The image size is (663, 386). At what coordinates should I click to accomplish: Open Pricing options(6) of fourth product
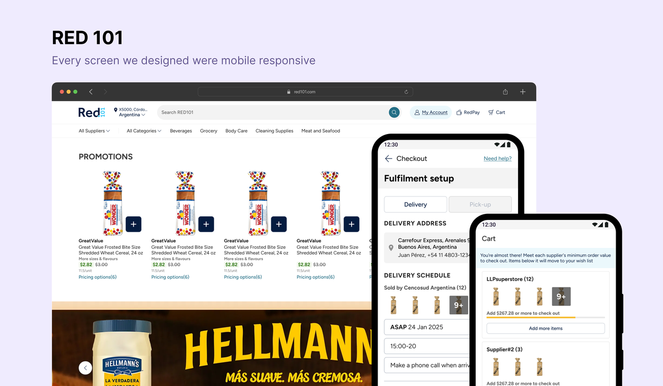coord(316,277)
